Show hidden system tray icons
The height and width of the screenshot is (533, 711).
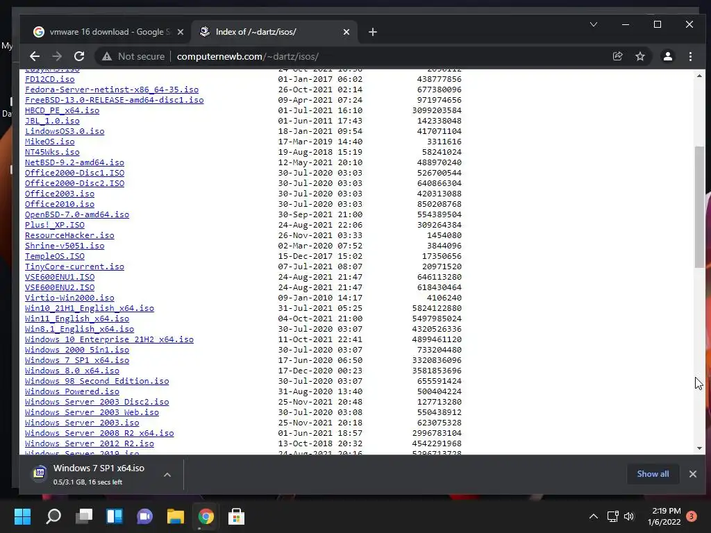(x=593, y=516)
